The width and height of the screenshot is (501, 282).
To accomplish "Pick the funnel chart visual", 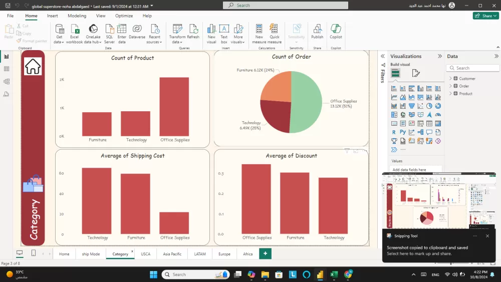I will point(412,106).
